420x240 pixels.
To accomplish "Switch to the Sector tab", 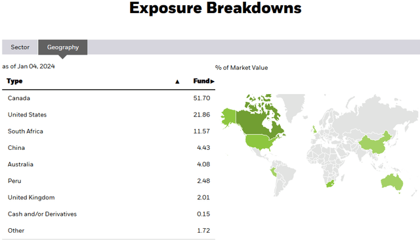I will click(x=20, y=47).
